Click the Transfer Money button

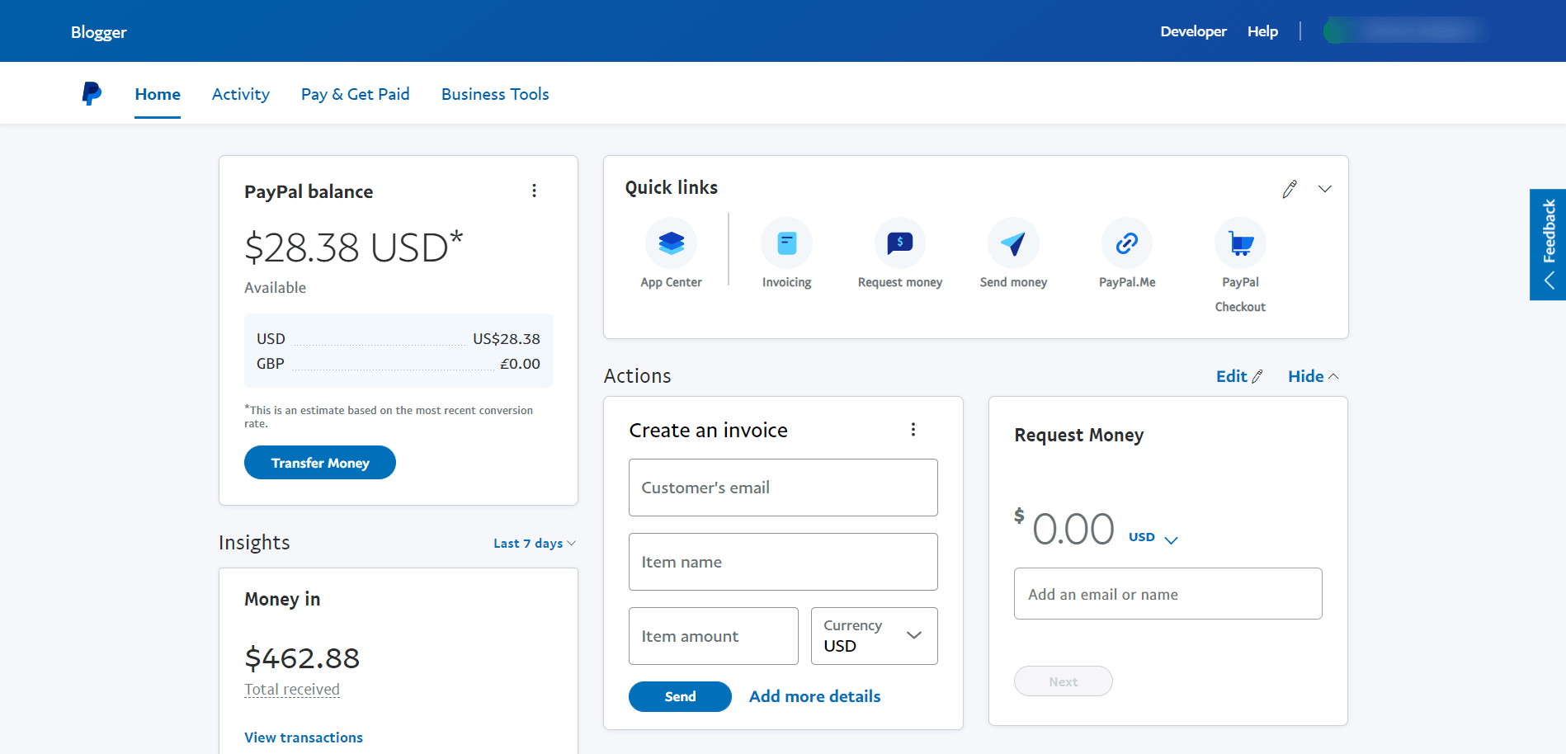[x=320, y=463]
